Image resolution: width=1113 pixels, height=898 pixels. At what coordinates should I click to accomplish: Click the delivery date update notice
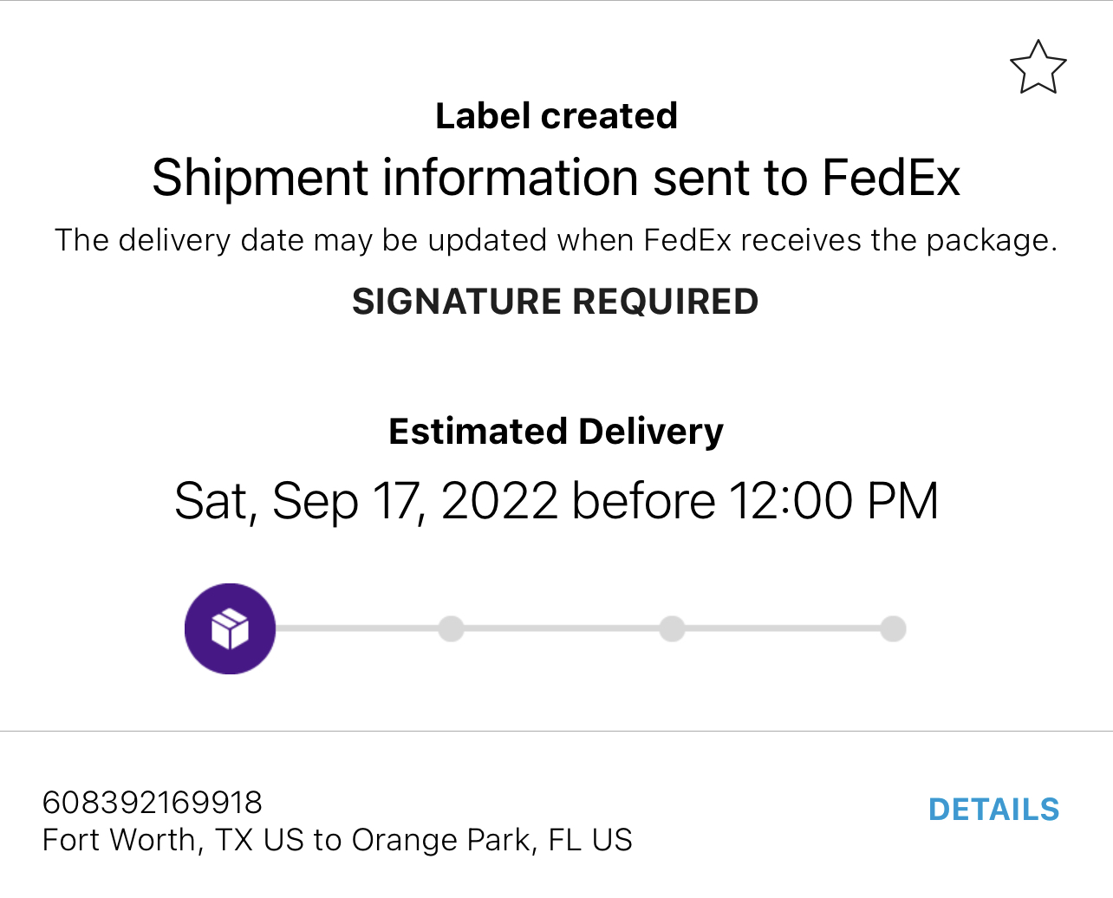tap(556, 240)
